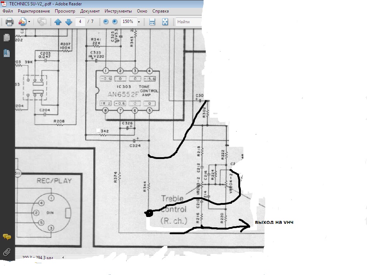Click the horizontal scroll left arrow

pyautogui.click(x=63, y=257)
